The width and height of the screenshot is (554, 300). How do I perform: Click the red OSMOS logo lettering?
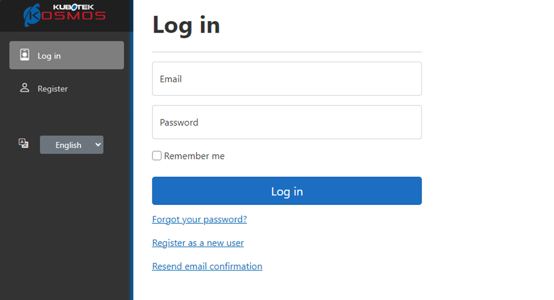[x=73, y=16]
